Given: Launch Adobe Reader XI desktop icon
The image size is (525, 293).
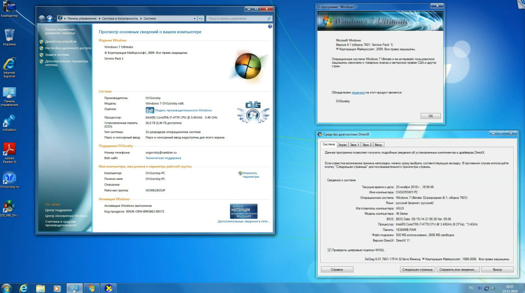Looking at the screenshot, I should 9,153.
